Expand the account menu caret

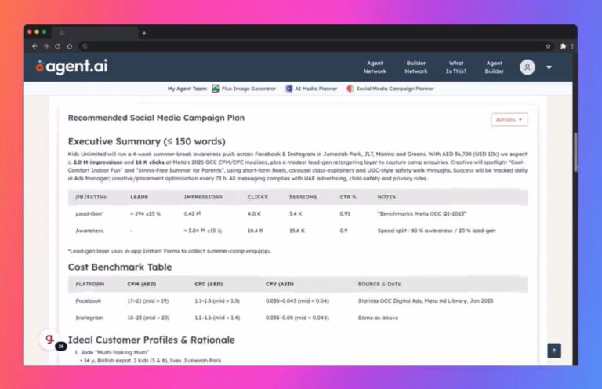(x=549, y=67)
